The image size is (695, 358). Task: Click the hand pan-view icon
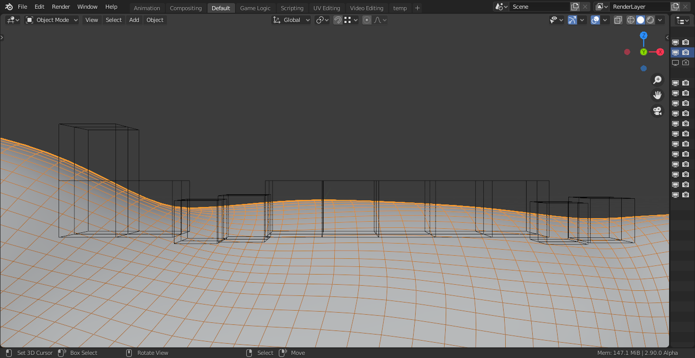click(x=658, y=95)
